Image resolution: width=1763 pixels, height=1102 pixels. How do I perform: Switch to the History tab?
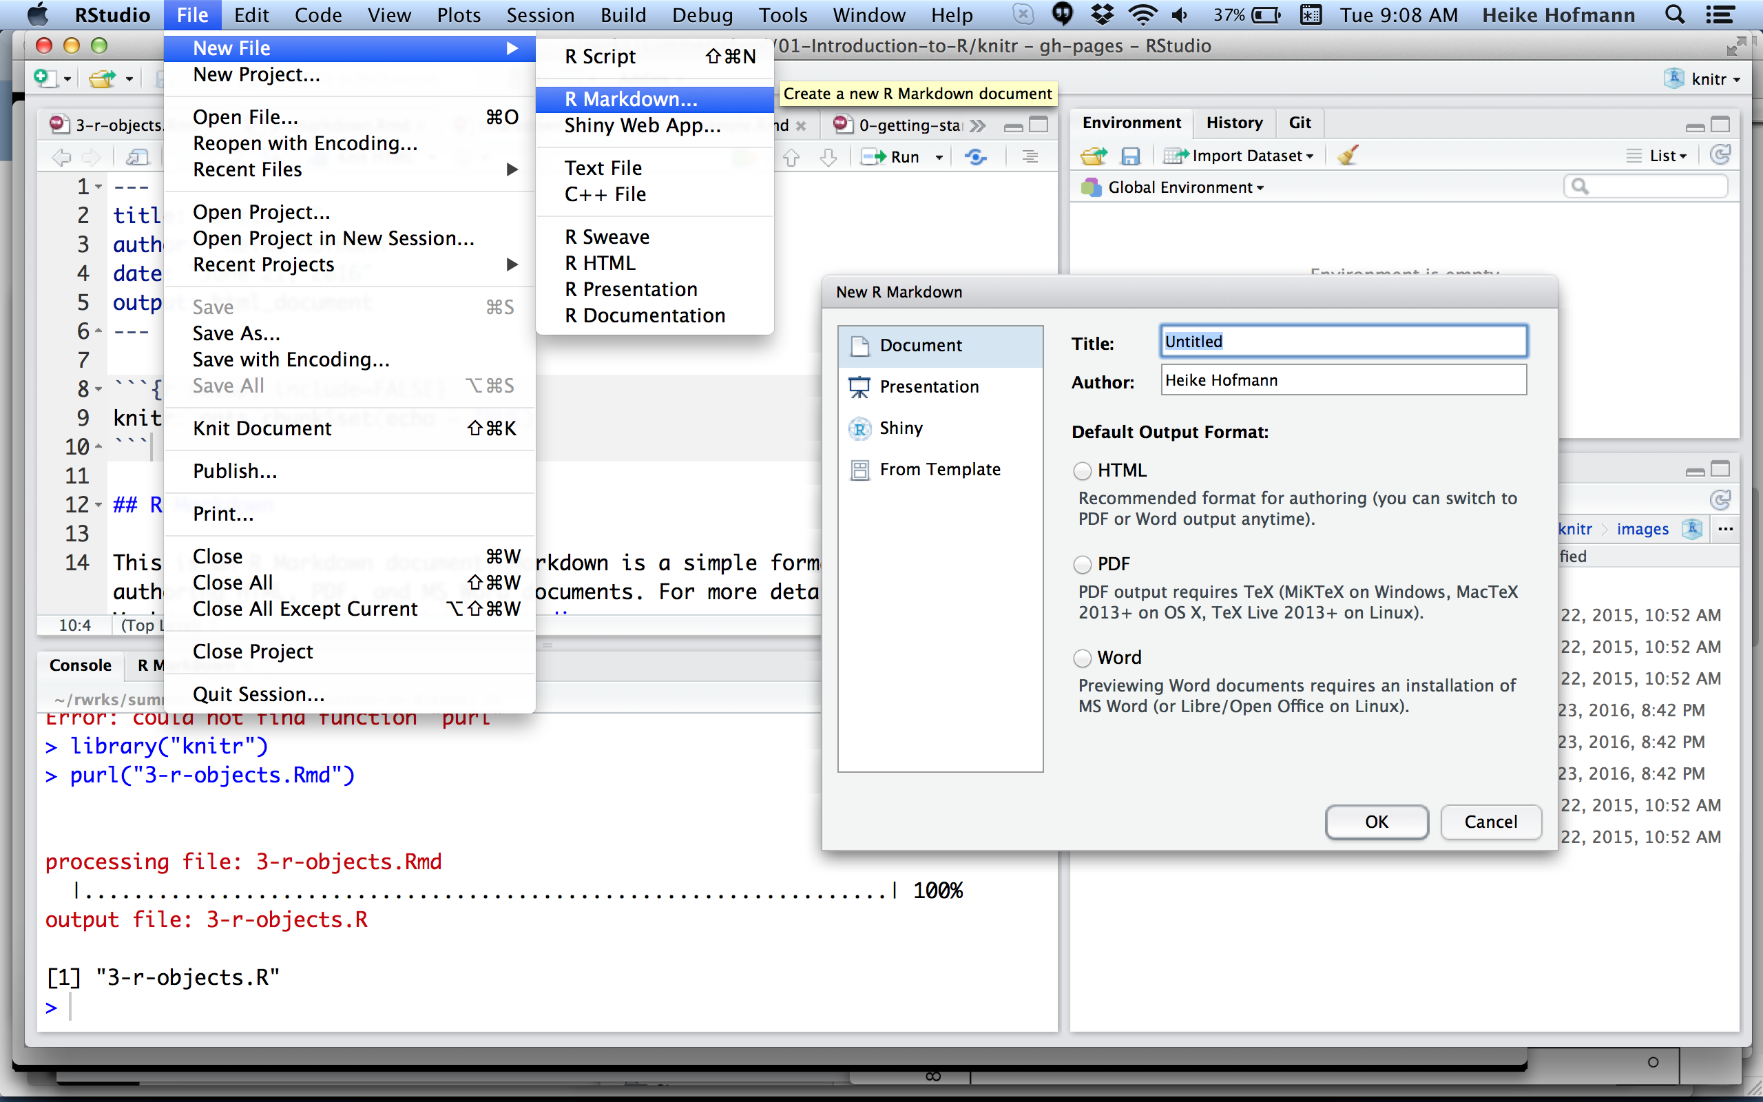pyautogui.click(x=1234, y=123)
